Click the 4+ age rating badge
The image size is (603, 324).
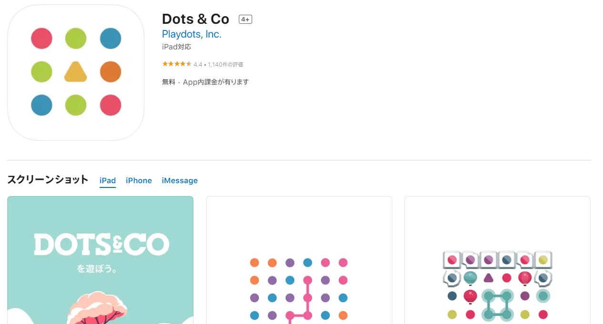pyautogui.click(x=245, y=20)
